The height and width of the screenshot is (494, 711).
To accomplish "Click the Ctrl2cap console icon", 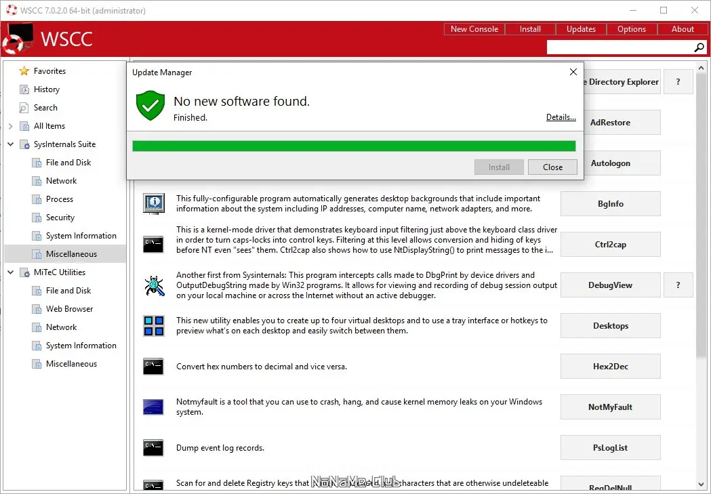I will [153, 244].
